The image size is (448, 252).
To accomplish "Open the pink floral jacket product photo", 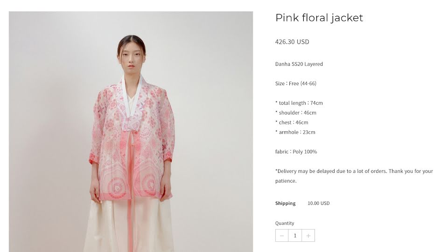I will 131,132.
